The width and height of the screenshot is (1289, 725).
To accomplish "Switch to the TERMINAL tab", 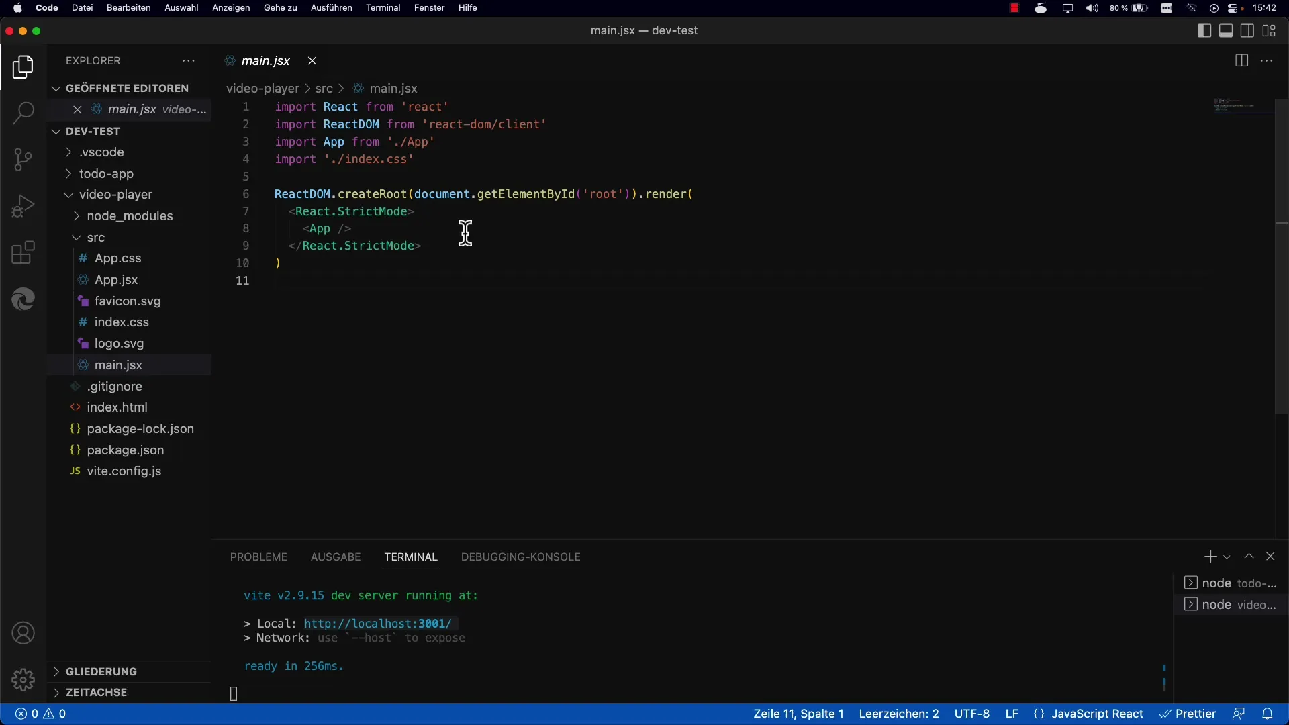I will pos(411,557).
